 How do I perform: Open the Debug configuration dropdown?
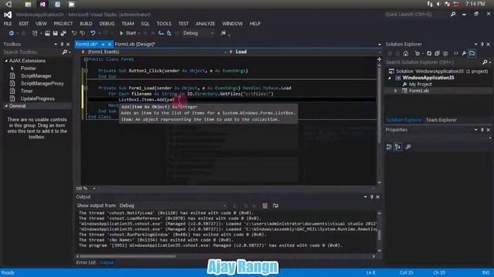(x=198, y=33)
